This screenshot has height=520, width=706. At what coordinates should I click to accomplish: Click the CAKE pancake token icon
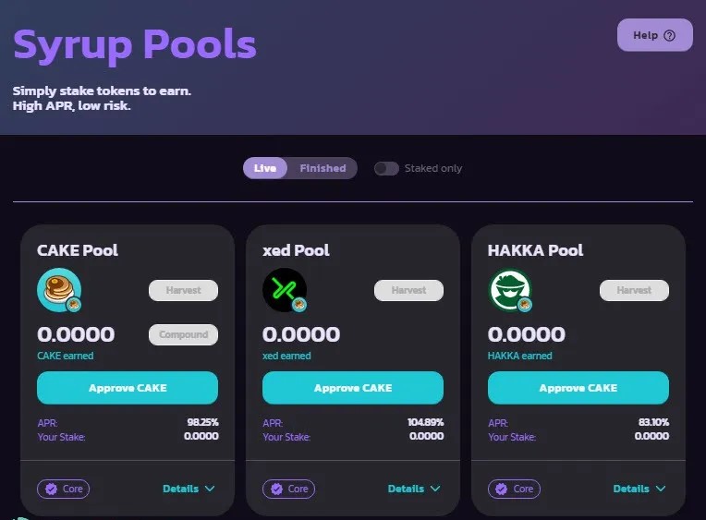coord(59,289)
